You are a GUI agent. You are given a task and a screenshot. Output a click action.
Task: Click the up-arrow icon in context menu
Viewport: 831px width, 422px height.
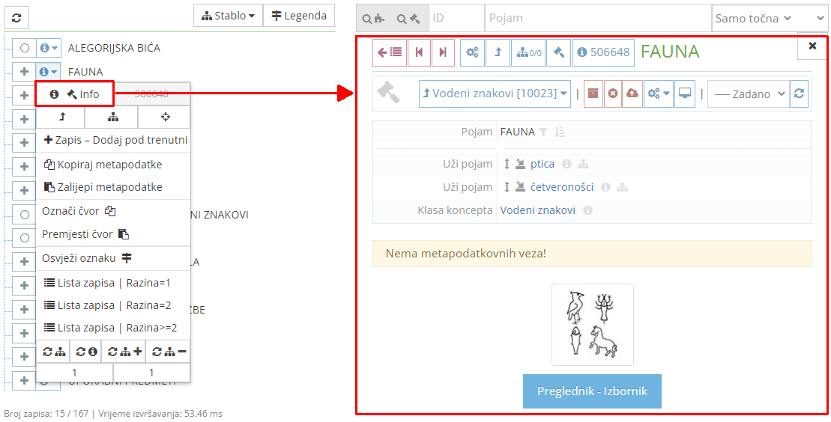click(x=61, y=117)
